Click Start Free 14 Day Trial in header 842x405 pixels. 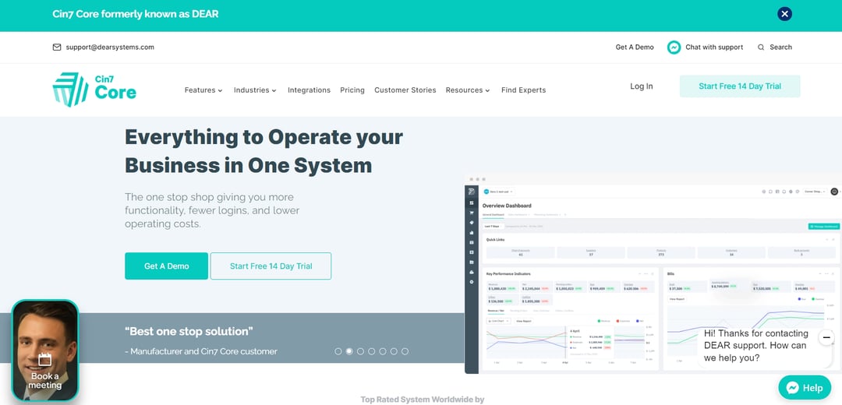740,86
